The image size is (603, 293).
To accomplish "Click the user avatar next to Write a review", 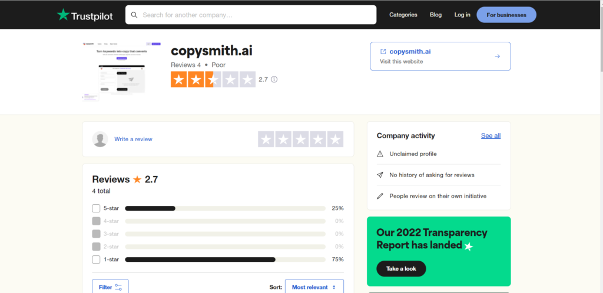I will 100,139.
